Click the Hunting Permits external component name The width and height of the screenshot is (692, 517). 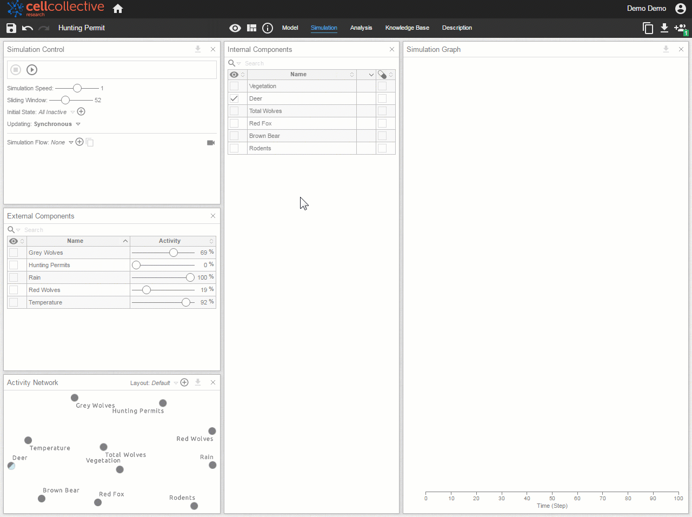coord(49,265)
